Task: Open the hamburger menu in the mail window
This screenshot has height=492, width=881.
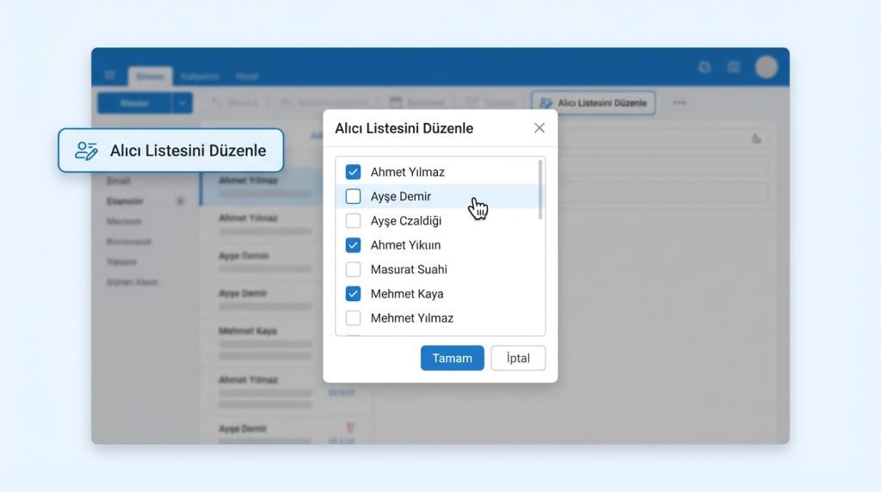Action: [x=109, y=75]
